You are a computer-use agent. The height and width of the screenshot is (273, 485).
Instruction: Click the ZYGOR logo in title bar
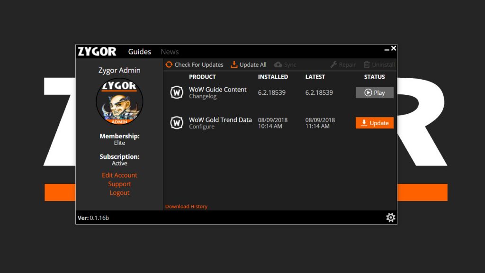tap(97, 52)
